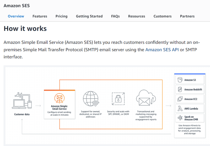210x146 pixels.
Task: Open the Pricing tab
Action: coord(61,16)
